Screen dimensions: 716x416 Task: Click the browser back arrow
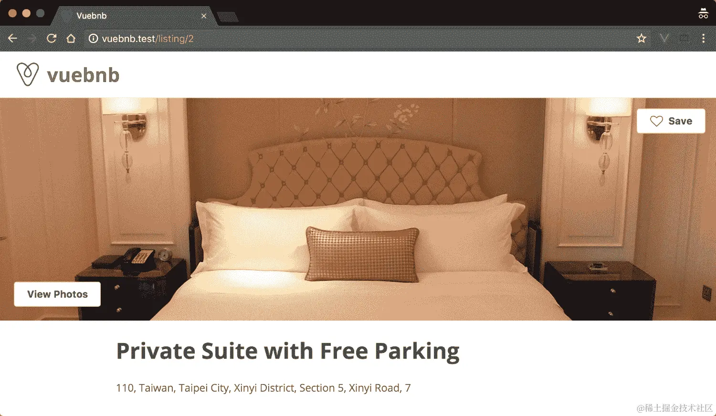(12, 39)
